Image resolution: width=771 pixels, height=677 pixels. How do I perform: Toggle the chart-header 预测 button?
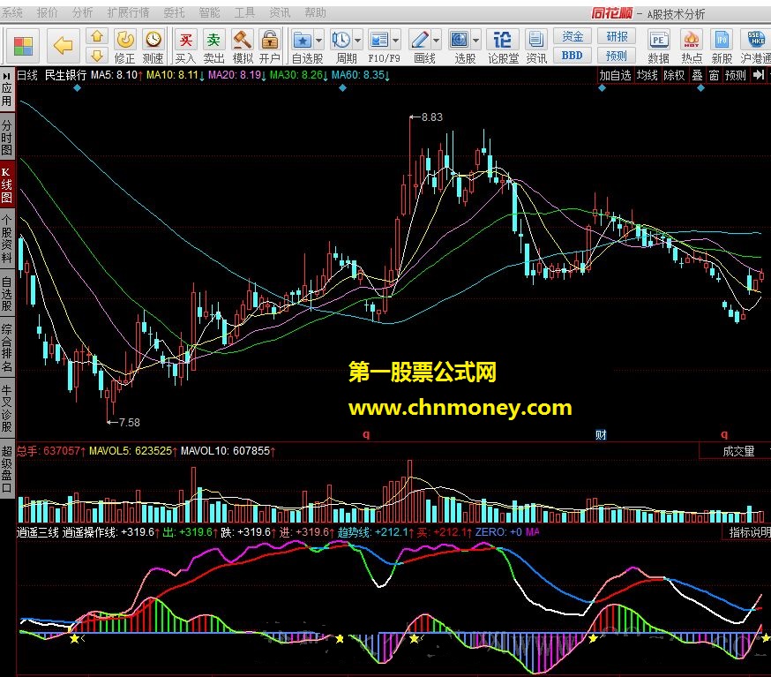tap(735, 75)
